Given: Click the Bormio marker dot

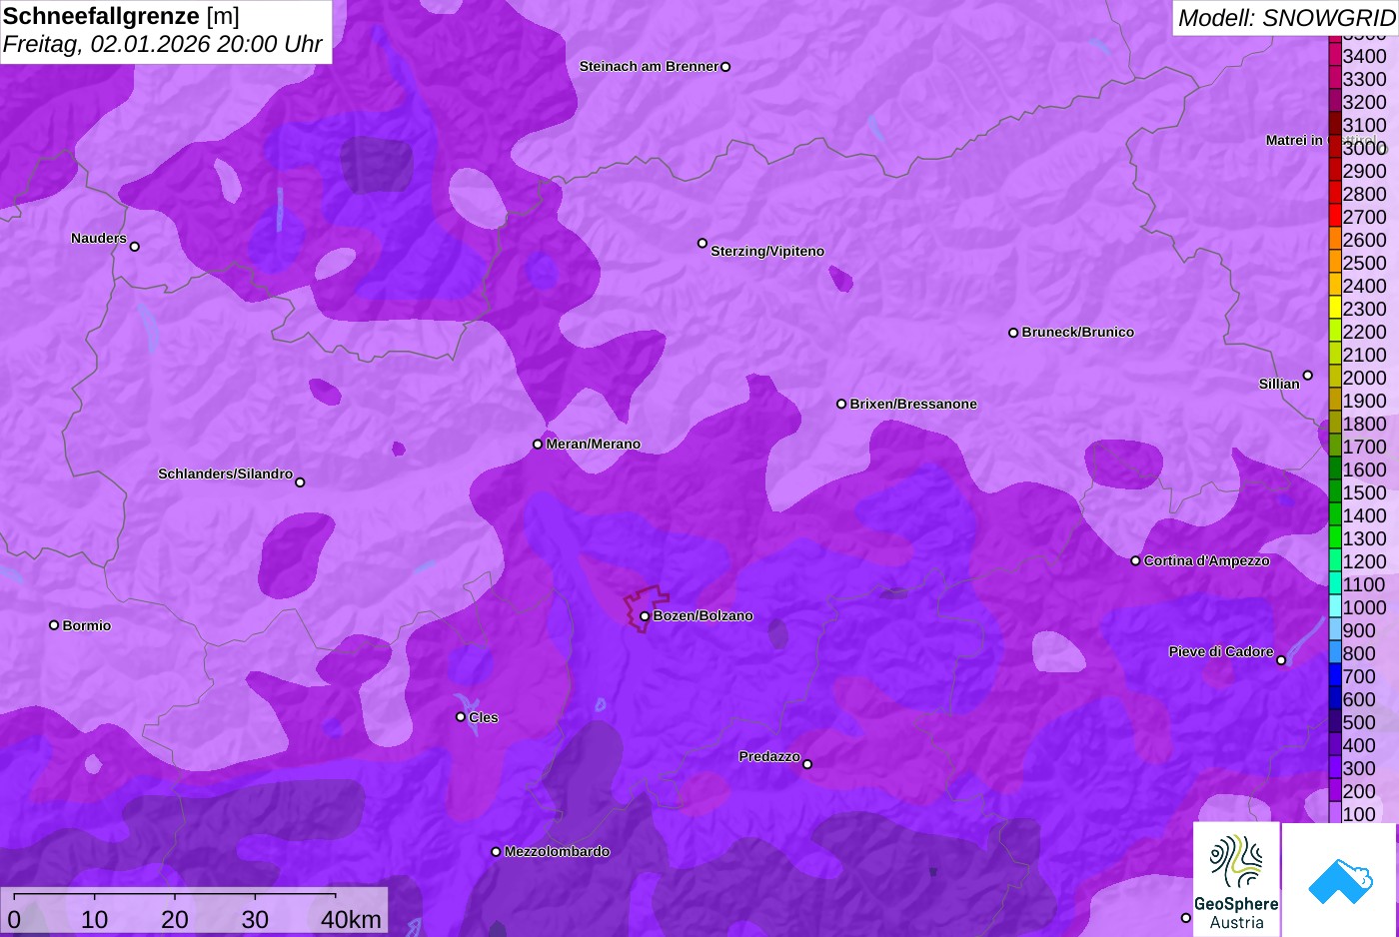Looking at the screenshot, I should (54, 625).
